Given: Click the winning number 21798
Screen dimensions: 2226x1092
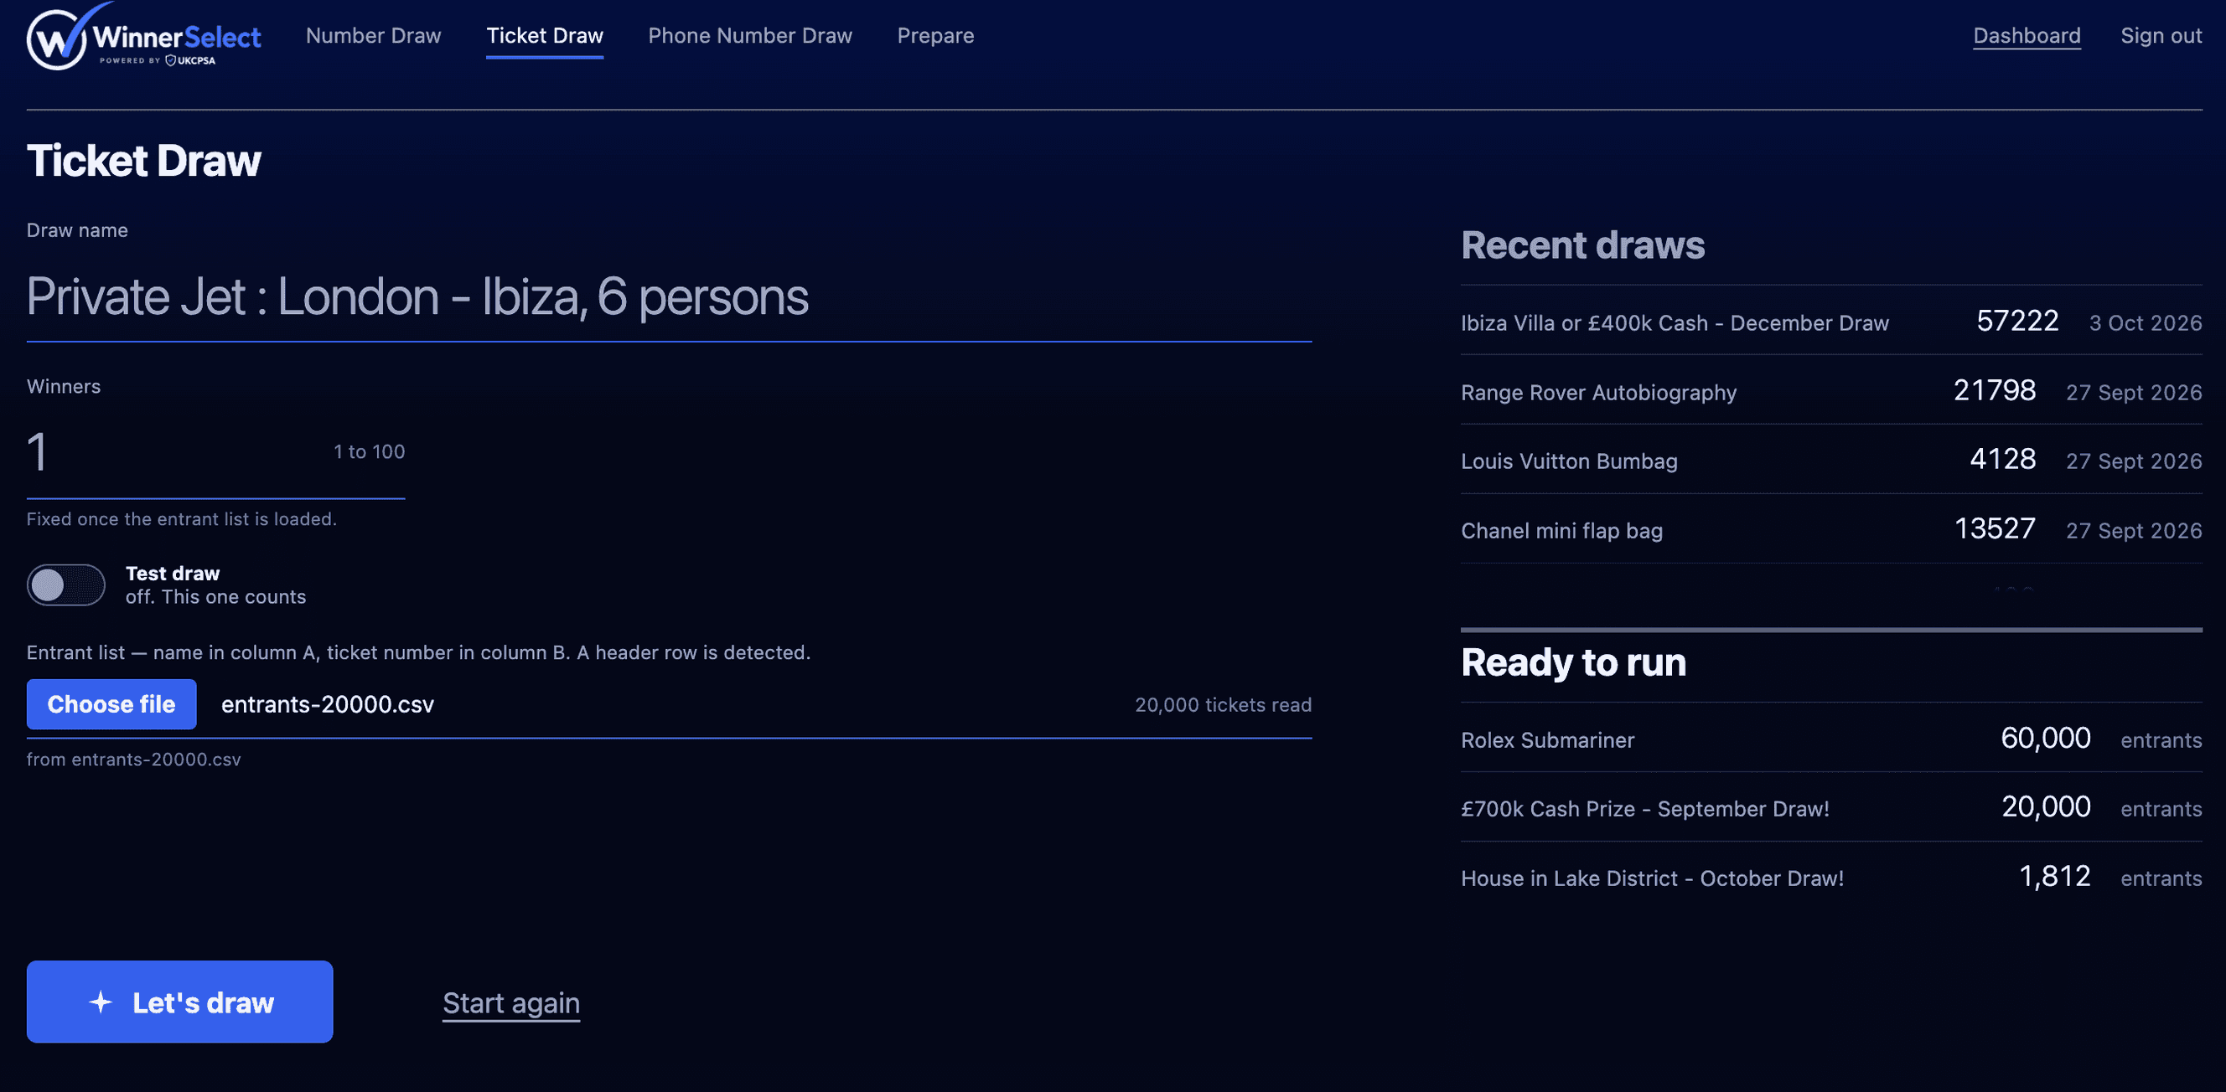Looking at the screenshot, I should [x=1995, y=390].
